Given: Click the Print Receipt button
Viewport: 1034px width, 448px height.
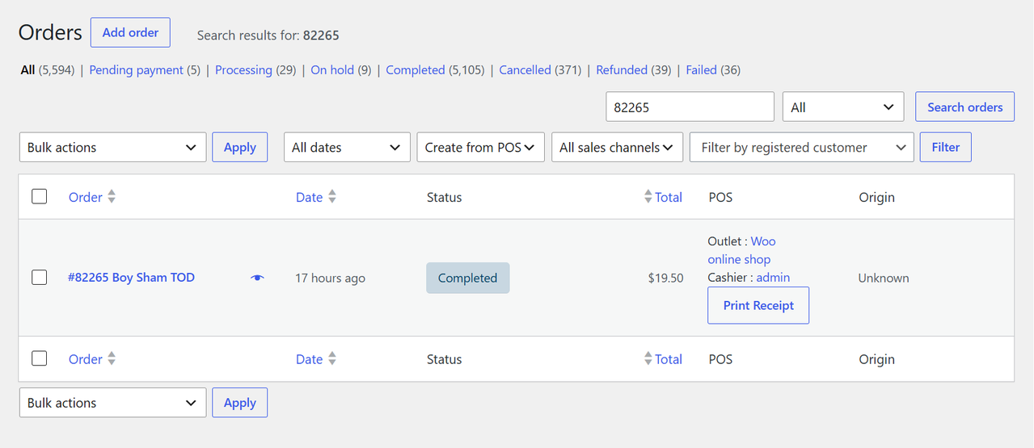Looking at the screenshot, I should tap(758, 305).
